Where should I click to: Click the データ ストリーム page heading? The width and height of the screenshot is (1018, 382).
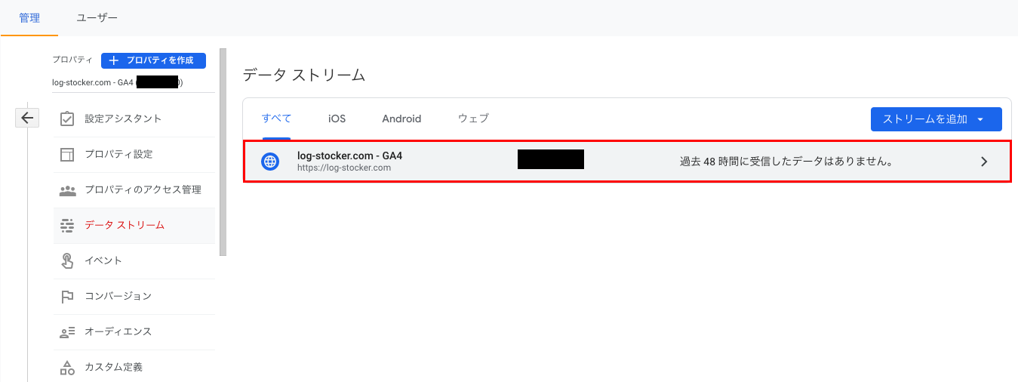point(304,75)
